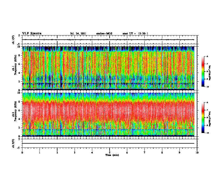Click tick label "0" on time axis
This screenshot has height=171, width=222.
click(22, 153)
